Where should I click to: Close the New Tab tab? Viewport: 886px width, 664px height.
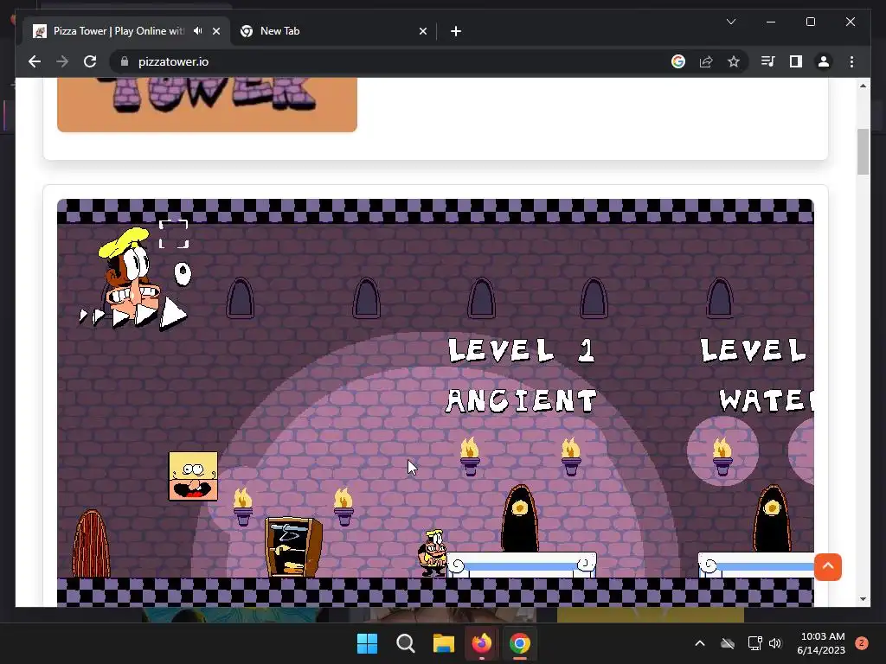point(422,32)
